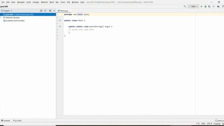Open the Refactor menu
Viewport: 224px width, 126px height.
point(44,2)
